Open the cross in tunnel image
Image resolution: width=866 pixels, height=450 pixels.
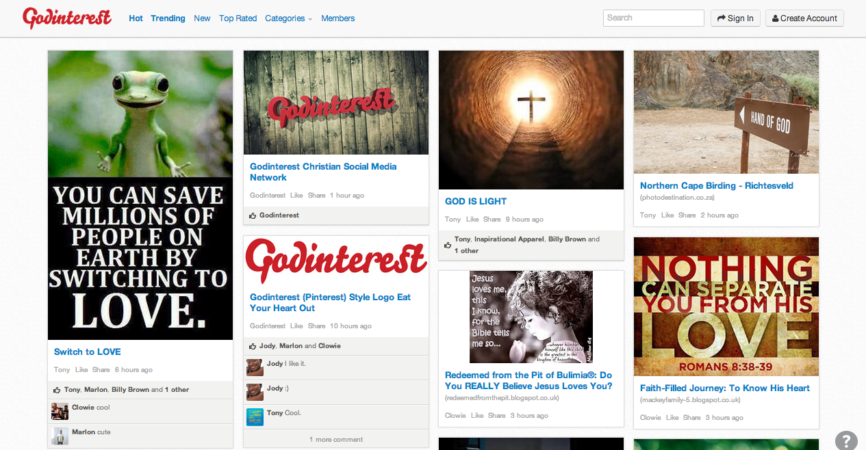pyautogui.click(x=531, y=120)
